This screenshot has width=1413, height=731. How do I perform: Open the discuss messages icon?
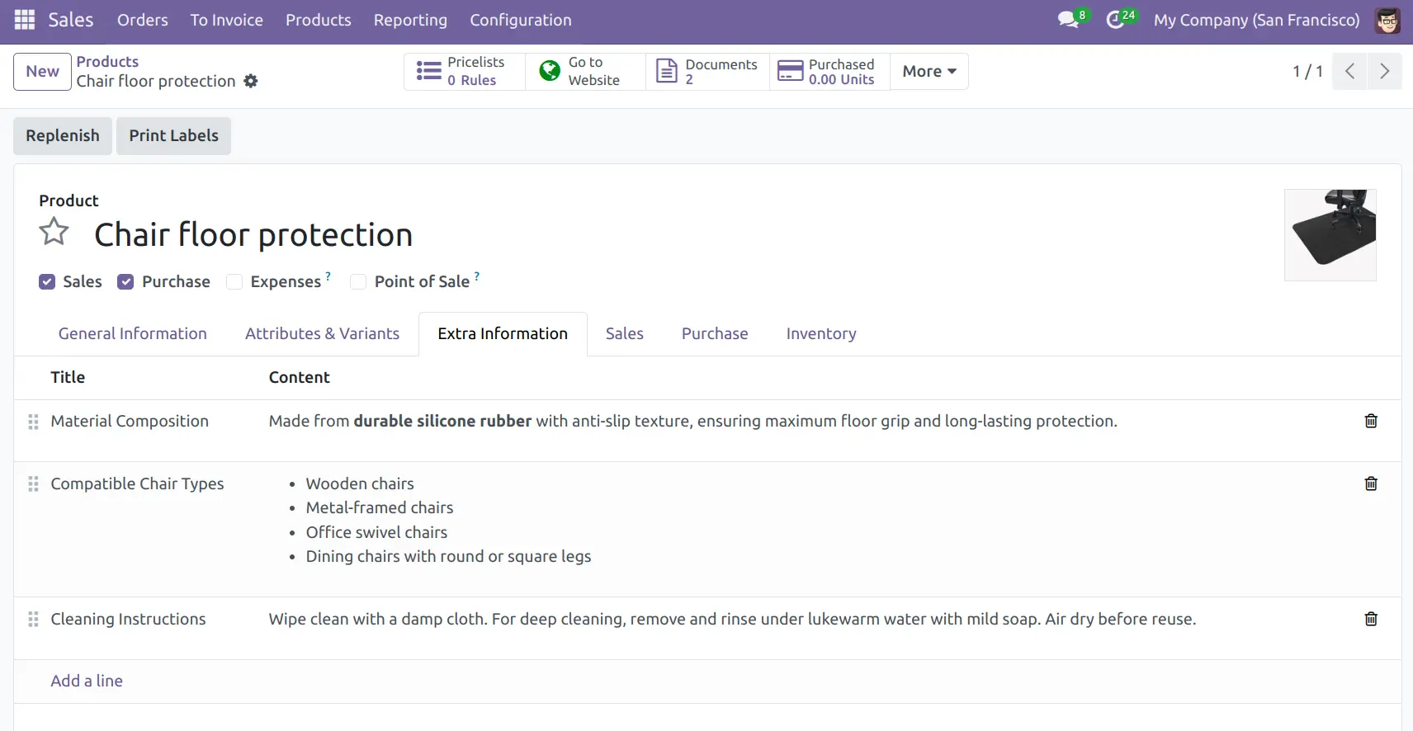[x=1068, y=20]
